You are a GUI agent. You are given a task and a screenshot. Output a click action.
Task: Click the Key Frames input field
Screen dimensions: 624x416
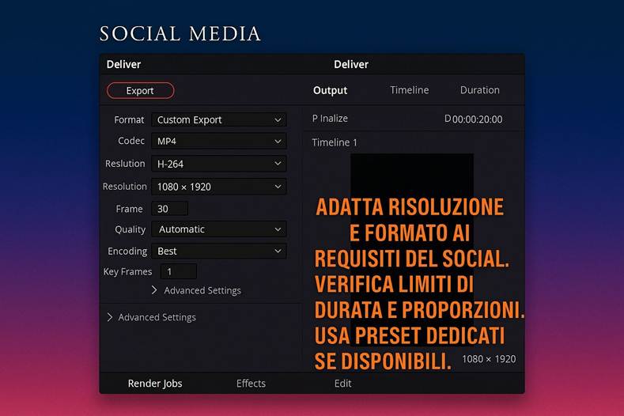tap(178, 271)
